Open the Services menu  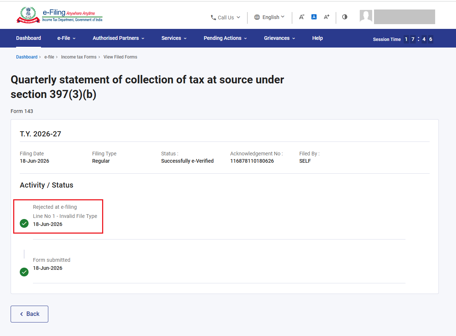(x=174, y=38)
